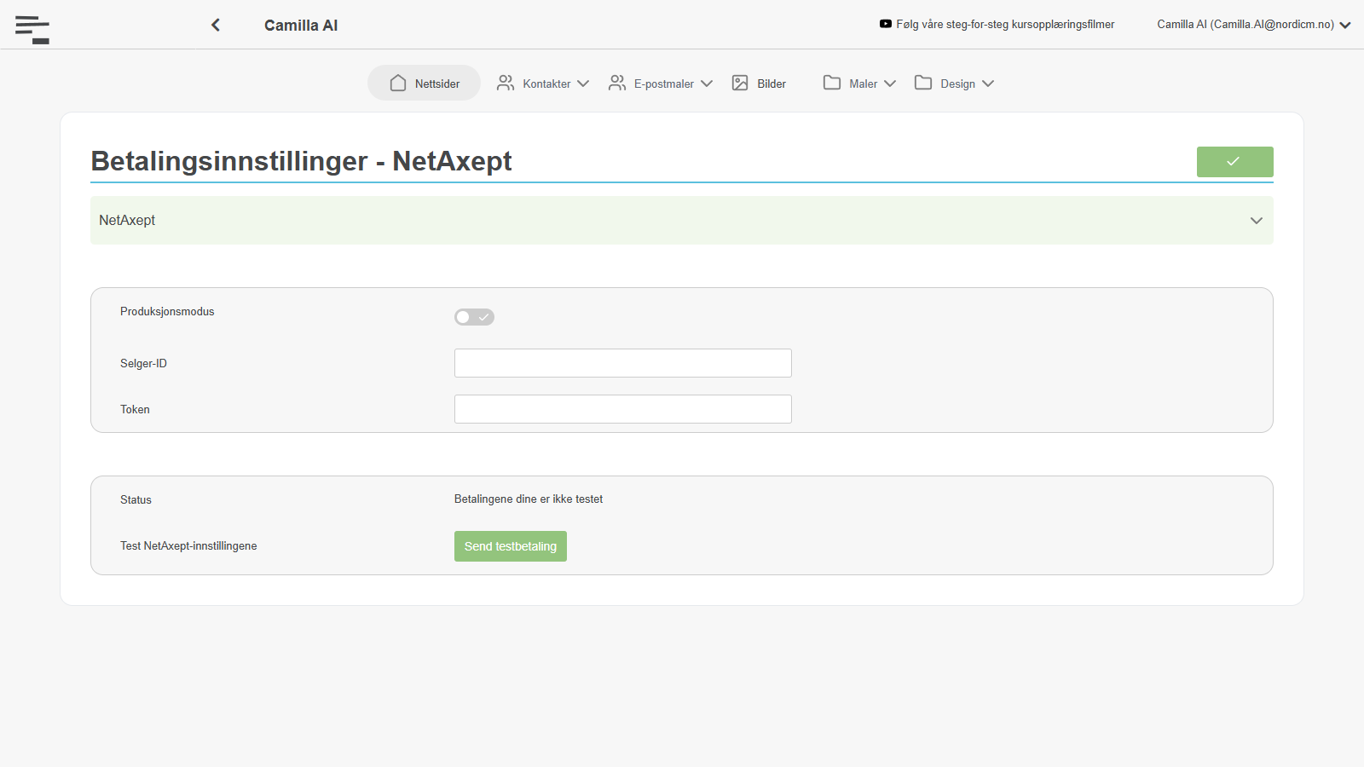The image size is (1364, 767).
Task: Expand the E-postmaler dropdown arrow
Action: [x=707, y=84]
